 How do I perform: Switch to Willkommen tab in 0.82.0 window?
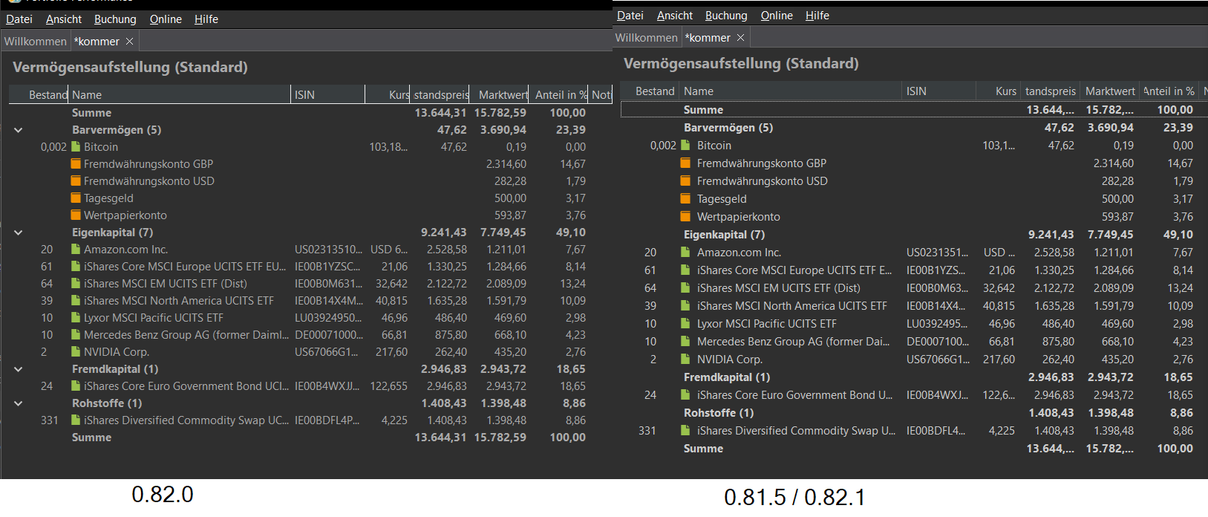[36, 42]
